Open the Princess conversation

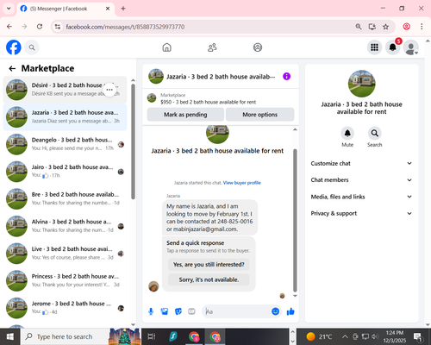[x=65, y=281]
